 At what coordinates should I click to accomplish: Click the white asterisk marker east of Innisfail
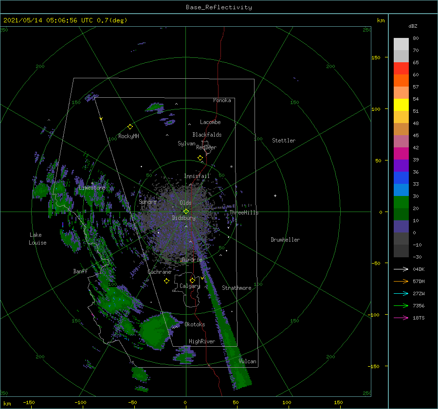coord(231,167)
